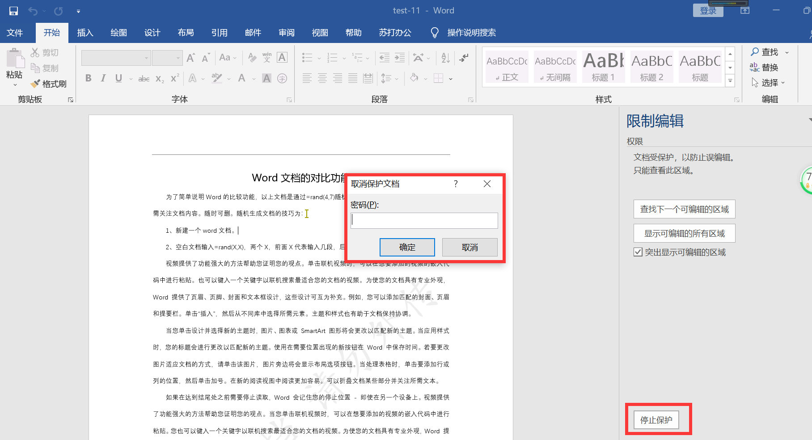812x440 pixels.
Task: Toggle Bold formatting
Action: click(89, 78)
